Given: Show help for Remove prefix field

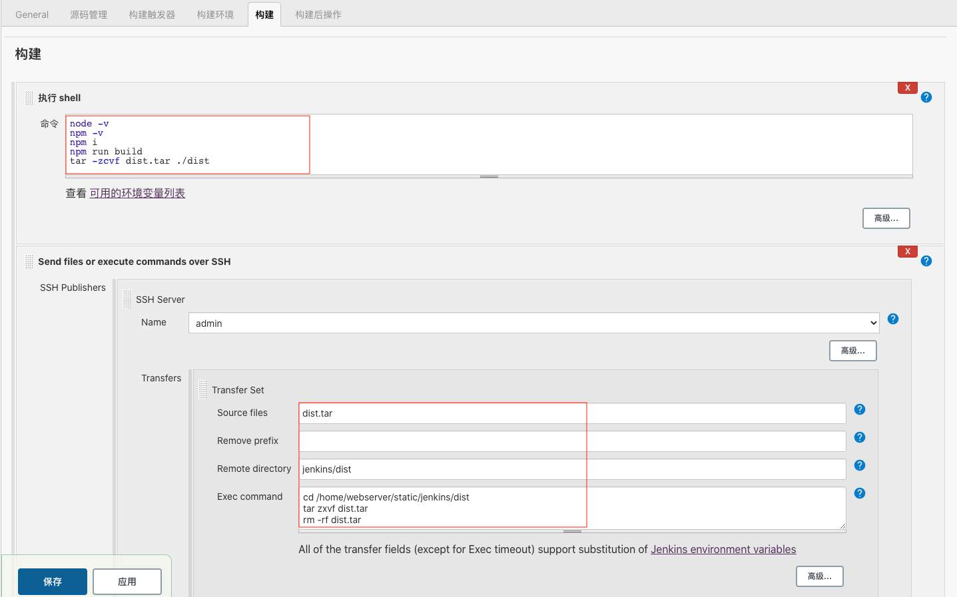Looking at the screenshot, I should (x=860, y=437).
